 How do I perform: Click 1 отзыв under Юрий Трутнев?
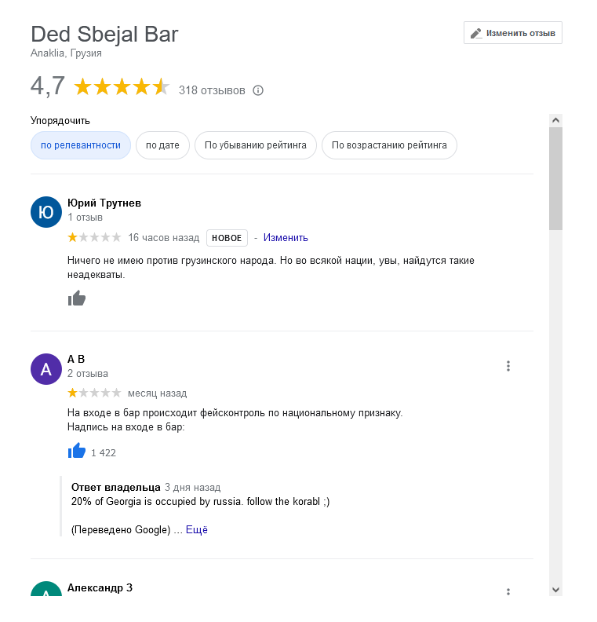(85, 218)
